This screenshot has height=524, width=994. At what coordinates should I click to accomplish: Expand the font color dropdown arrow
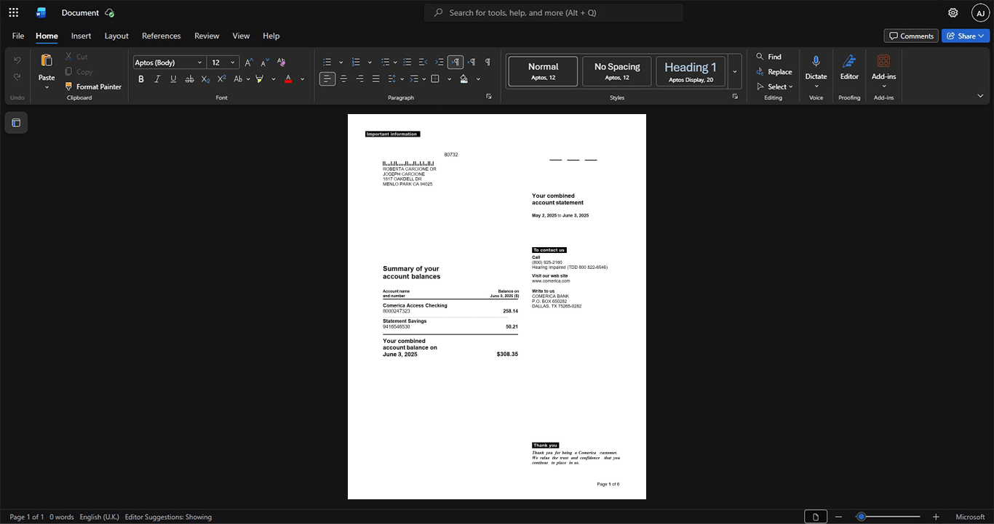coord(302,78)
